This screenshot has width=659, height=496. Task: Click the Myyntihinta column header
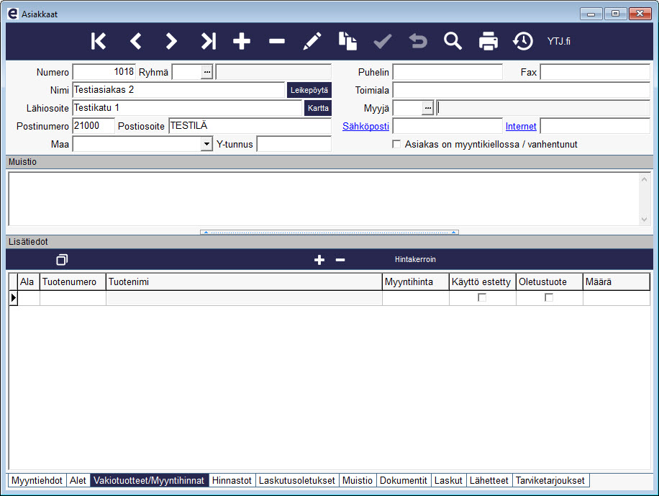click(x=416, y=282)
